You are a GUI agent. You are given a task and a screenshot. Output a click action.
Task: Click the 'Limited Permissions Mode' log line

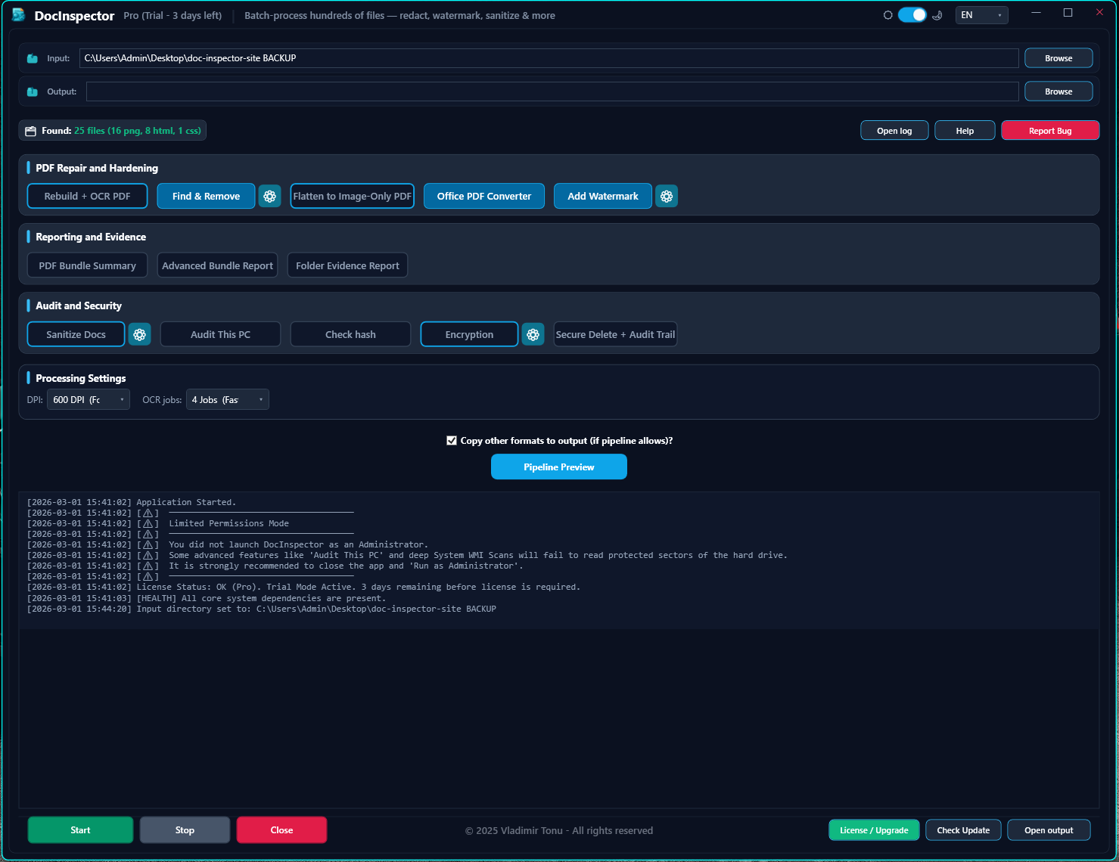(158, 523)
